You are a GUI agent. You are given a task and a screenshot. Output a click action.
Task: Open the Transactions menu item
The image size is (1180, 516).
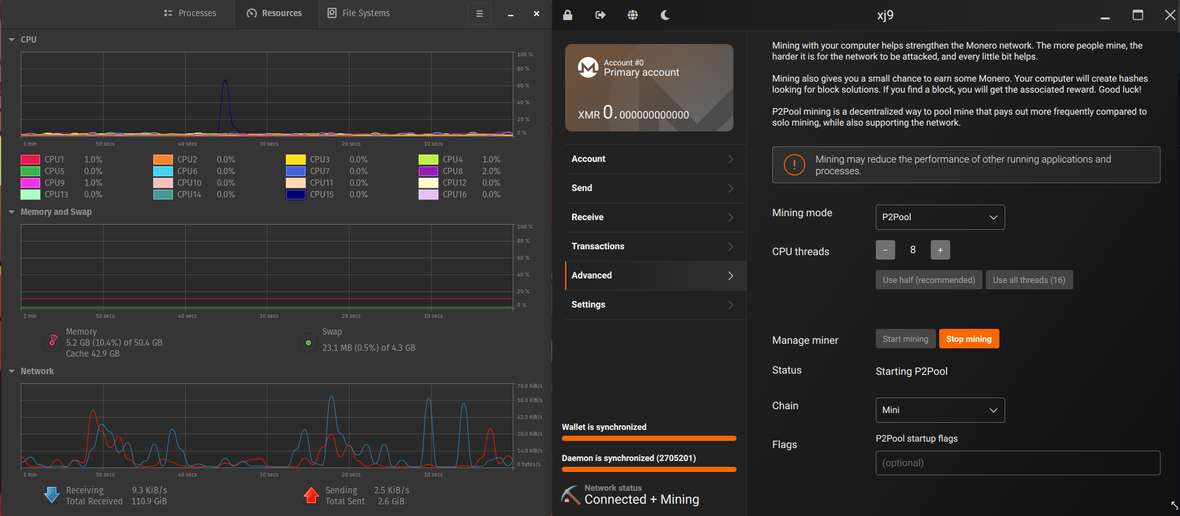pos(655,247)
